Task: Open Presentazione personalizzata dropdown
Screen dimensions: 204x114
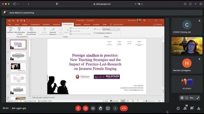Action: (x=32, y=31)
